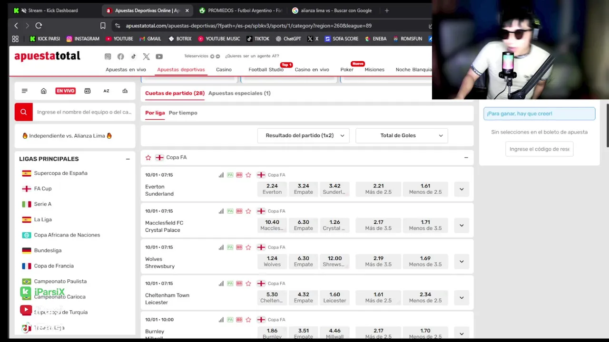Bet on Crystal Palace at odds 1.26

334,225
